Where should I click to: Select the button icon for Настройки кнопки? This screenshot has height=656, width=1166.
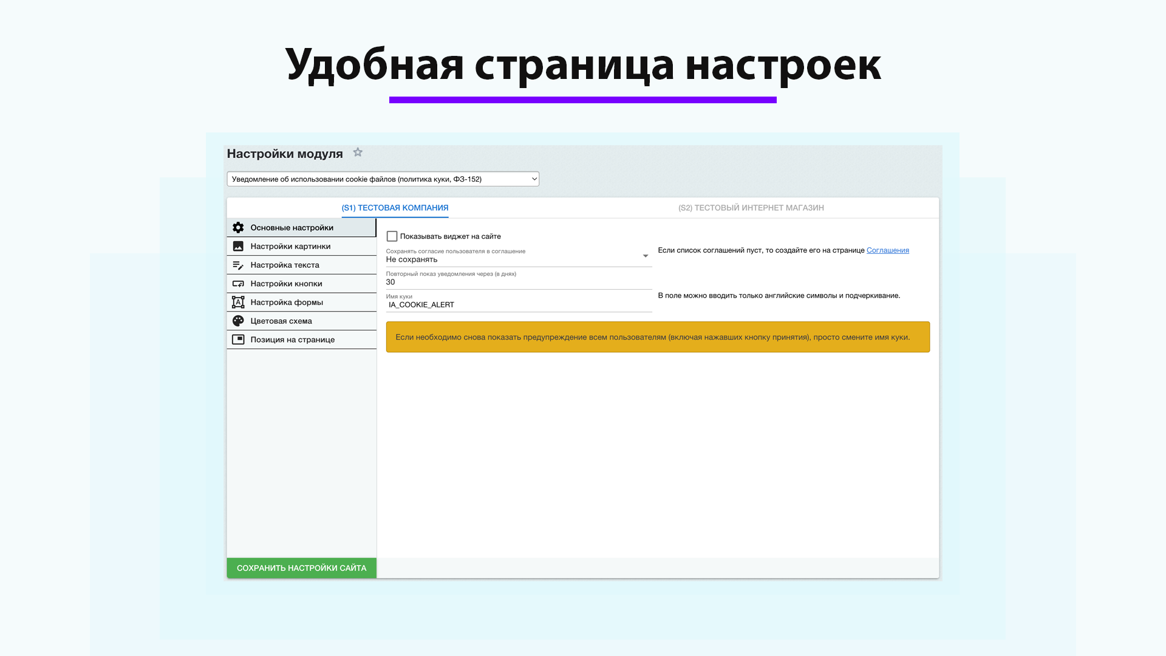238,283
